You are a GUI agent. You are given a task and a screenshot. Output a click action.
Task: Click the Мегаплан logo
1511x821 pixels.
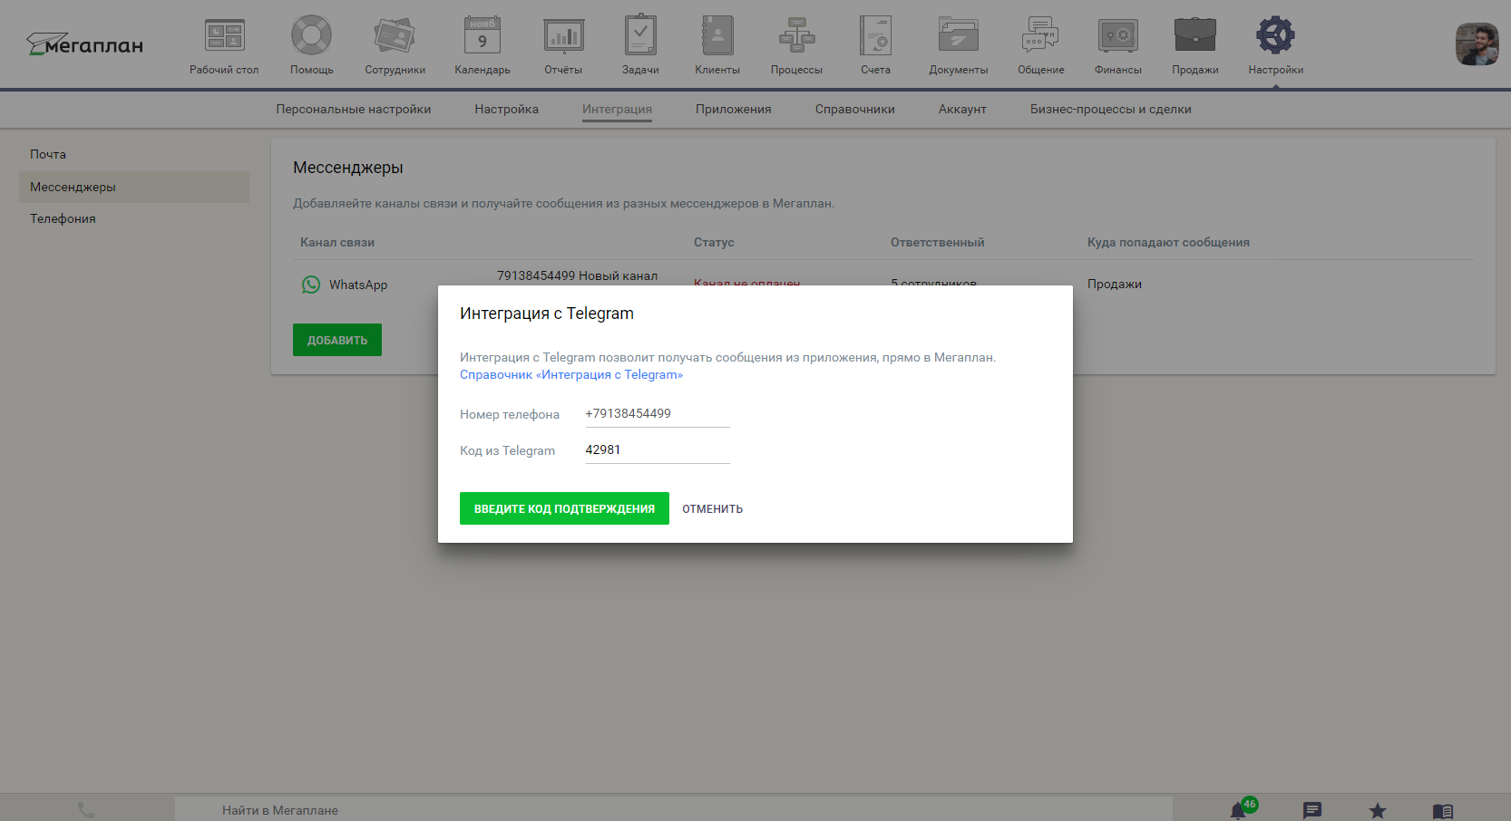click(84, 44)
